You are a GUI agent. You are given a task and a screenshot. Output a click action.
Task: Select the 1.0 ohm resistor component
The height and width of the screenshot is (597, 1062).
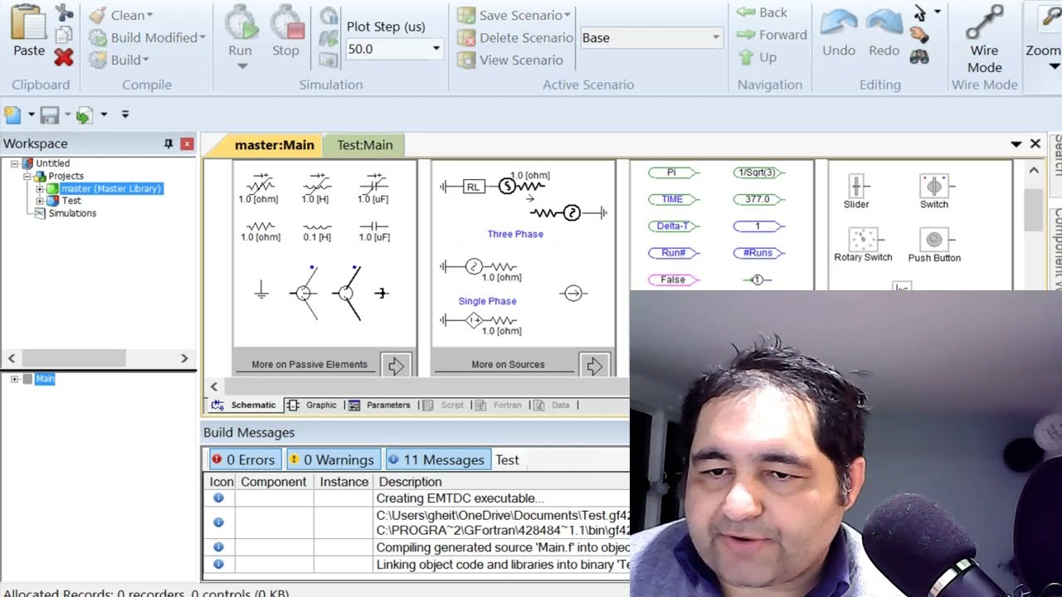pos(261,231)
